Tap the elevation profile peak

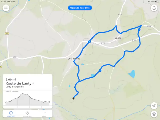tap(23, 93)
